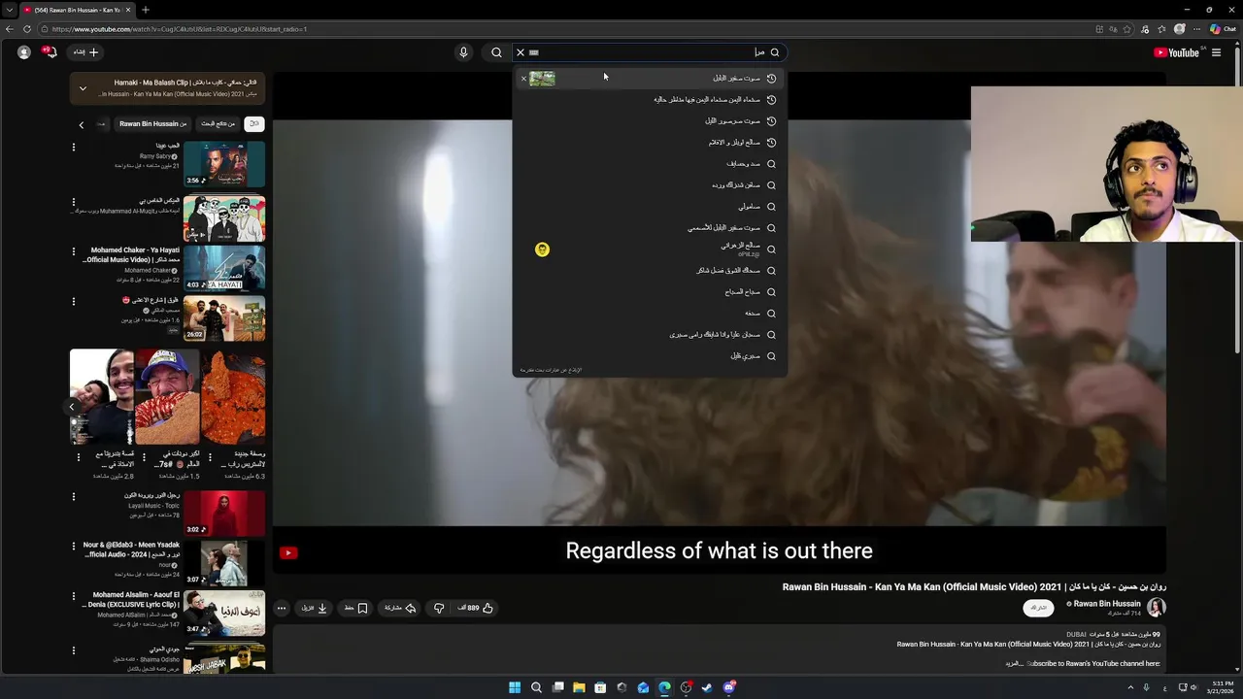Select the white 'All' filter chip
1243x699 pixels.
pos(254,124)
